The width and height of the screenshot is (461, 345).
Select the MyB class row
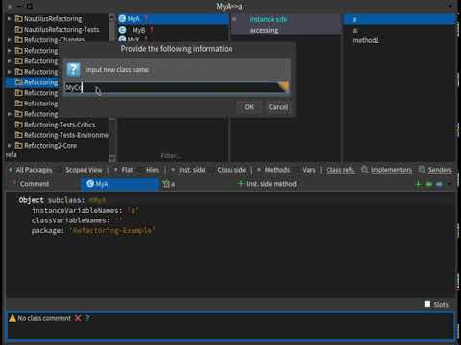(x=173, y=30)
